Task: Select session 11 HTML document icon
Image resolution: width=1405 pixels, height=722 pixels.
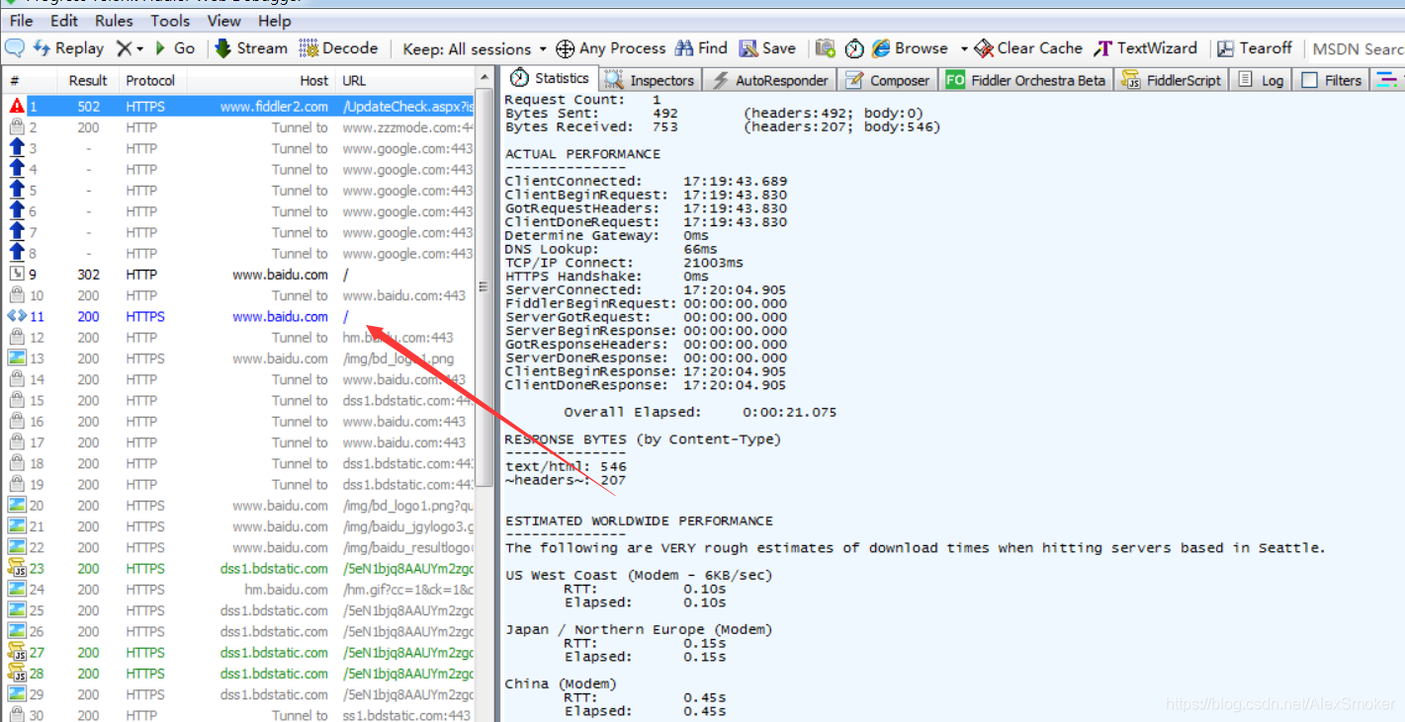Action: [17, 316]
